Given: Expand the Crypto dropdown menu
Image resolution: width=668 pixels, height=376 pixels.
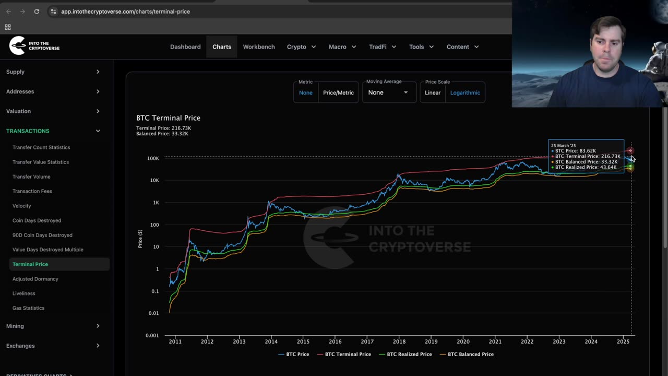Looking at the screenshot, I should [x=302, y=47].
